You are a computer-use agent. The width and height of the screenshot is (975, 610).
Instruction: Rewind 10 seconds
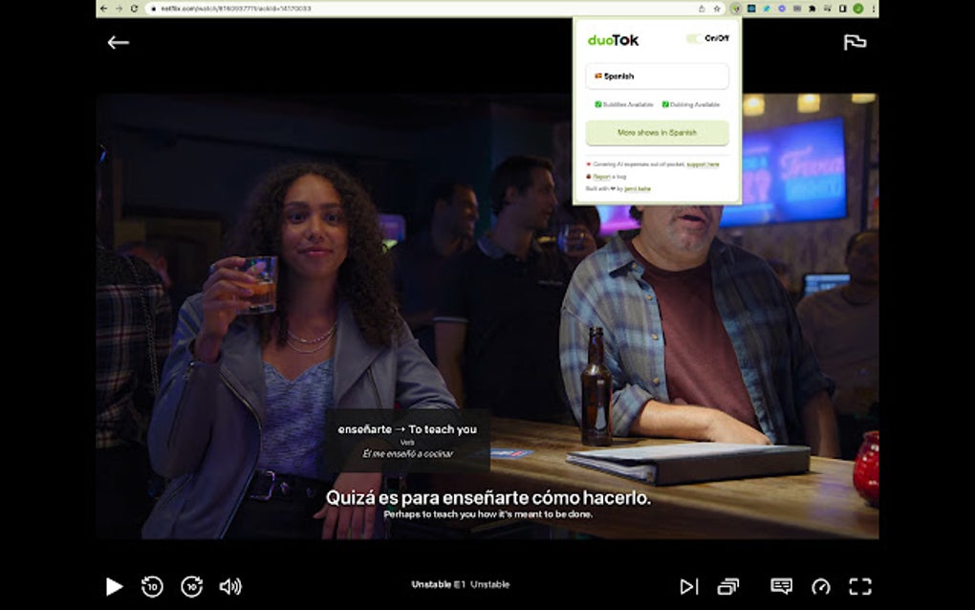[151, 586]
